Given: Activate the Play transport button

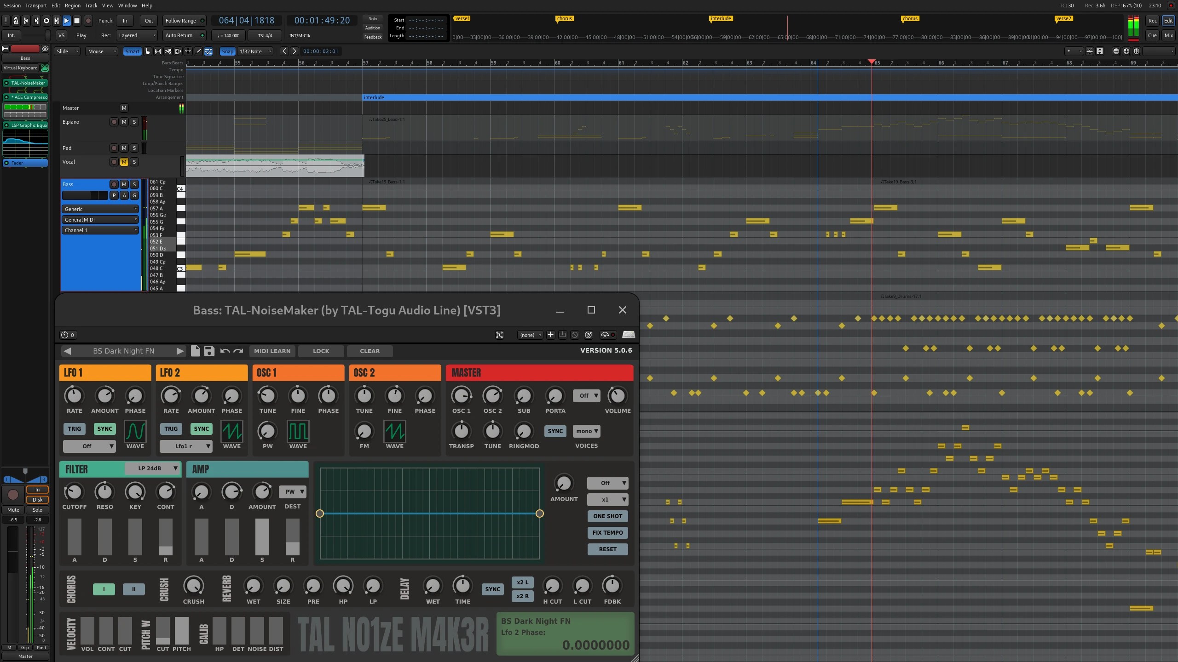Looking at the screenshot, I should click(x=66, y=20).
